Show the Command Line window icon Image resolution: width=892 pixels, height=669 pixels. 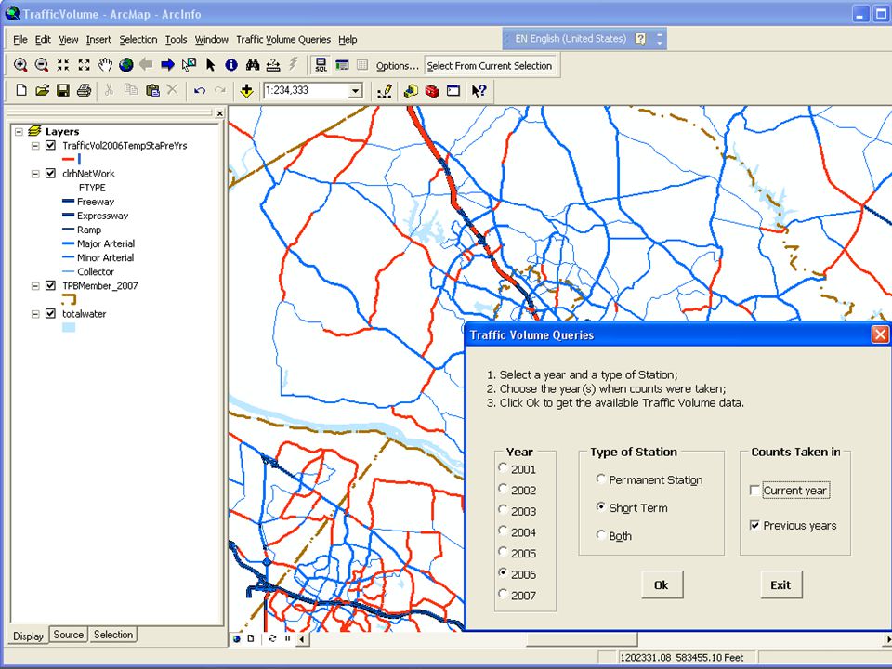click(x=453, y=90)
